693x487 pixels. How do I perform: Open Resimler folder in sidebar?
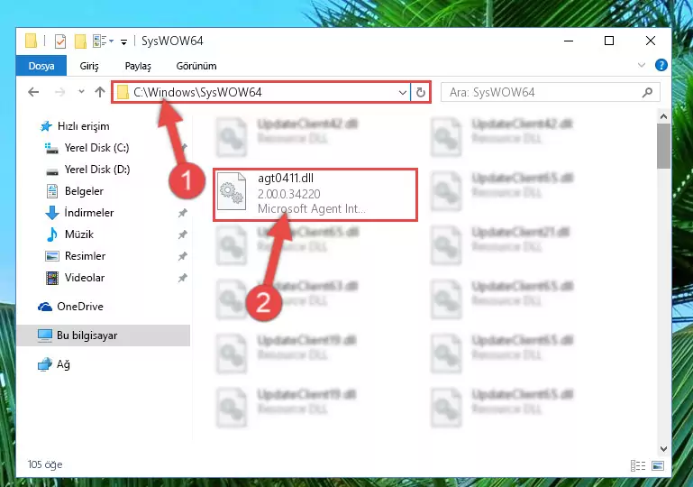pos(76,256)
